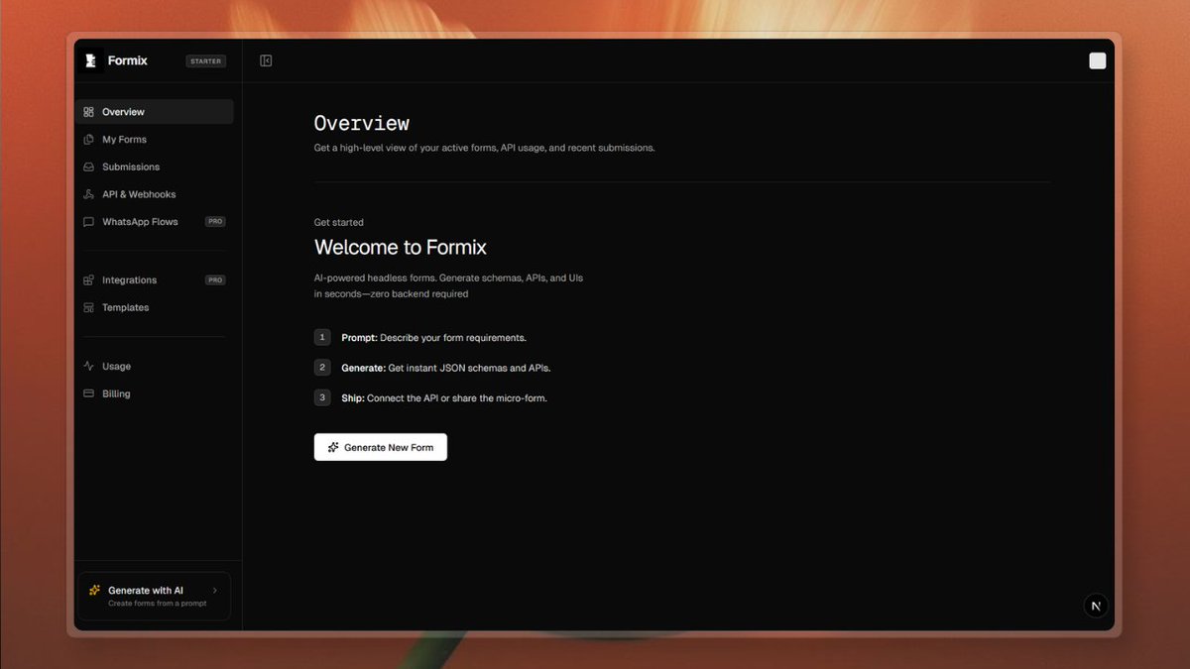1190x669 pixels.
Task: Click the Submissions inbox icon
Action: click(89, 167)
